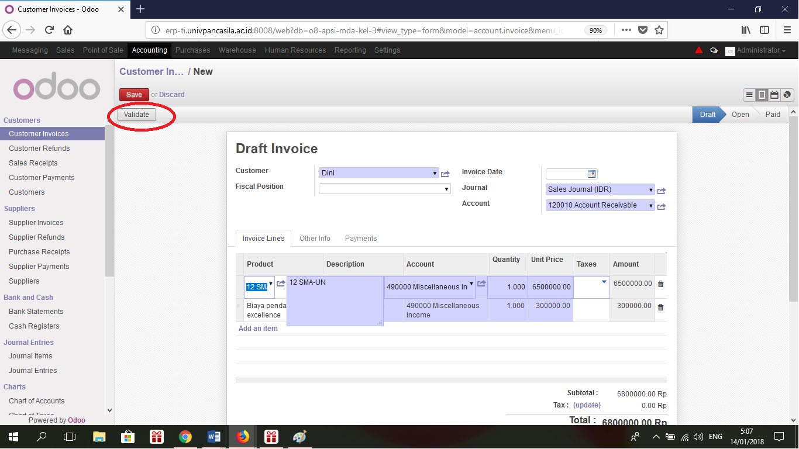This screenshot has width=799, height=449.
Task: Open Sales Journal record via link icon
Action: pos(662,191)
